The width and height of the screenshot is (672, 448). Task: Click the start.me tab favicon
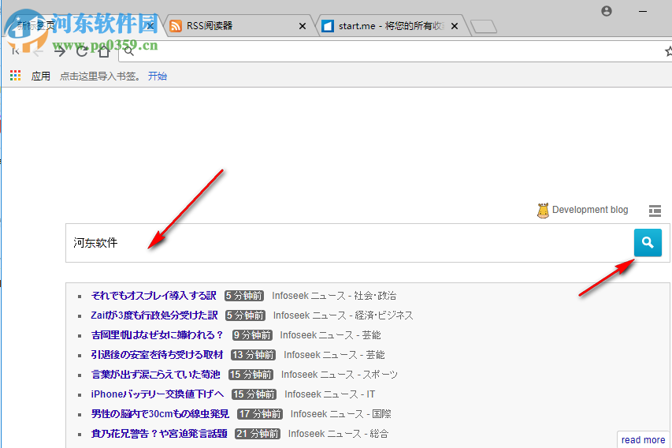click(328, 26)
